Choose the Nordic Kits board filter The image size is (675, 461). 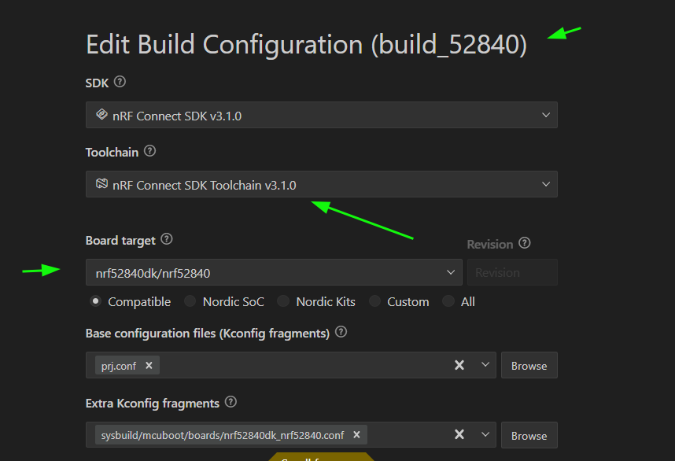(283, 301)
